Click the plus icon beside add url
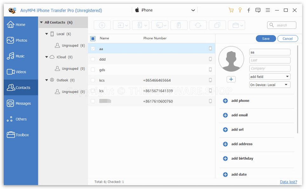This screenshot has height=189, width=306. tap(225, 130)
